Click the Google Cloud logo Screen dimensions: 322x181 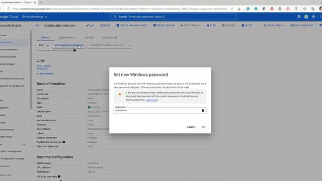pos(9,17)
